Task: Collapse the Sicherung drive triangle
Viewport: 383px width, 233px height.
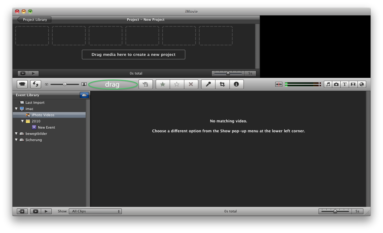Action: click(x=16, y=140)
